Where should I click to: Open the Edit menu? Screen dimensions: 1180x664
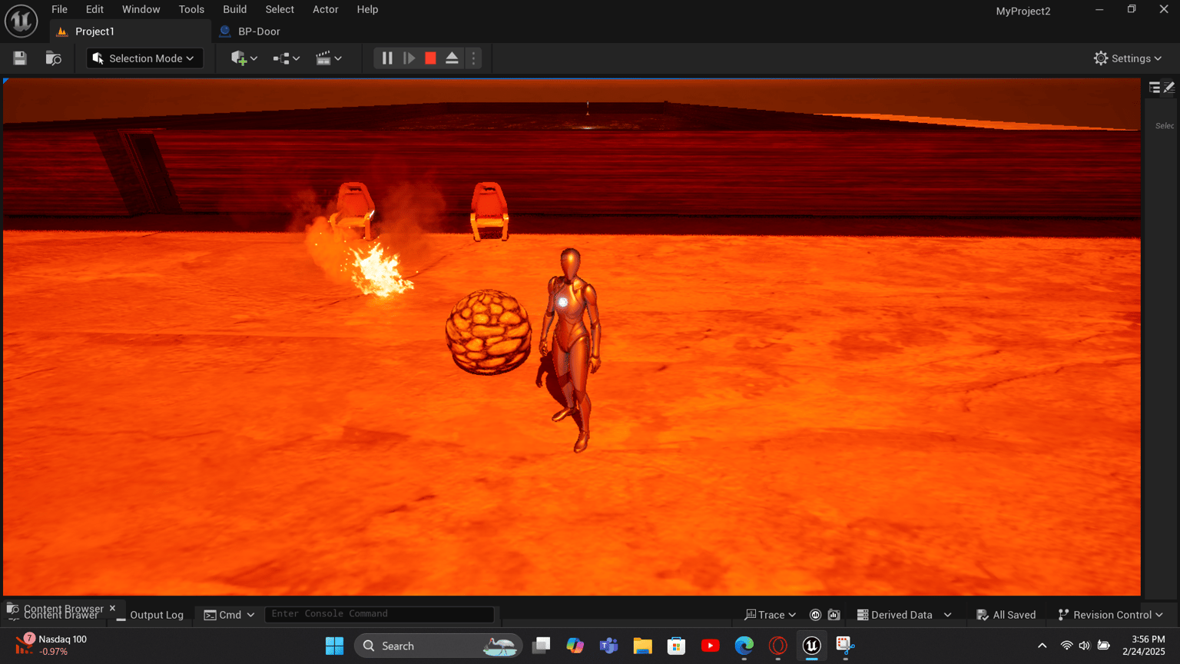click(94, 9)
